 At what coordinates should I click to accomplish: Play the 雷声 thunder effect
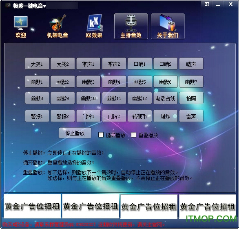point(191,116)
